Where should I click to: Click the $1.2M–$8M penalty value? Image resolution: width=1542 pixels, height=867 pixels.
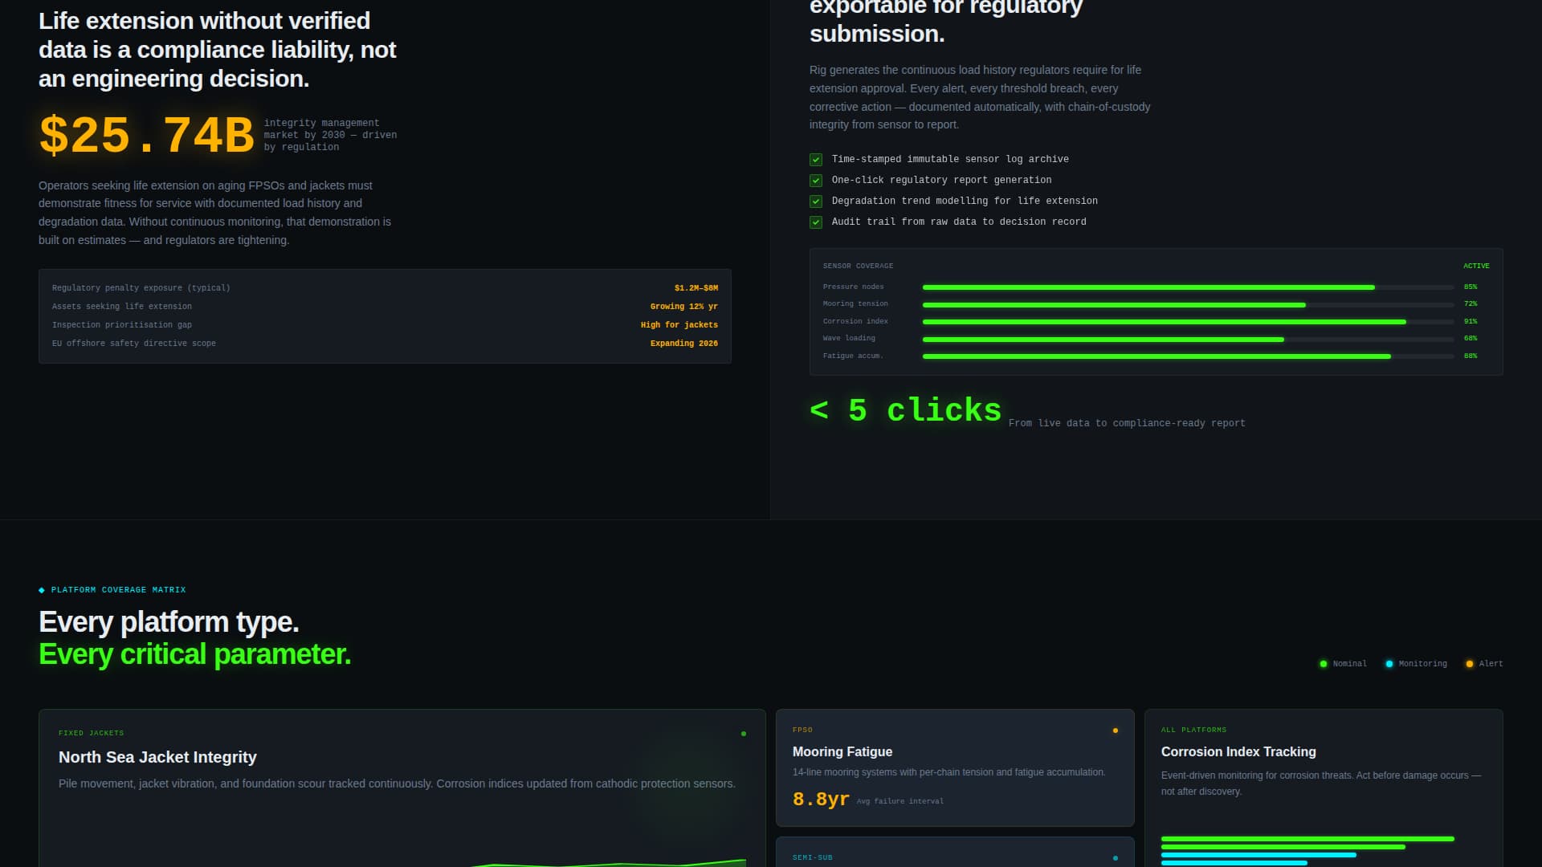[x=696, y=288]
